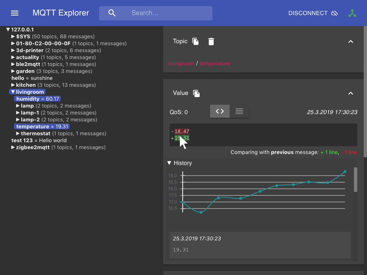The width and height of the screenshot is (367, 275).
Task: Copy the value using the copy icon
Action: pyautogui.click(x=196, y=93)
